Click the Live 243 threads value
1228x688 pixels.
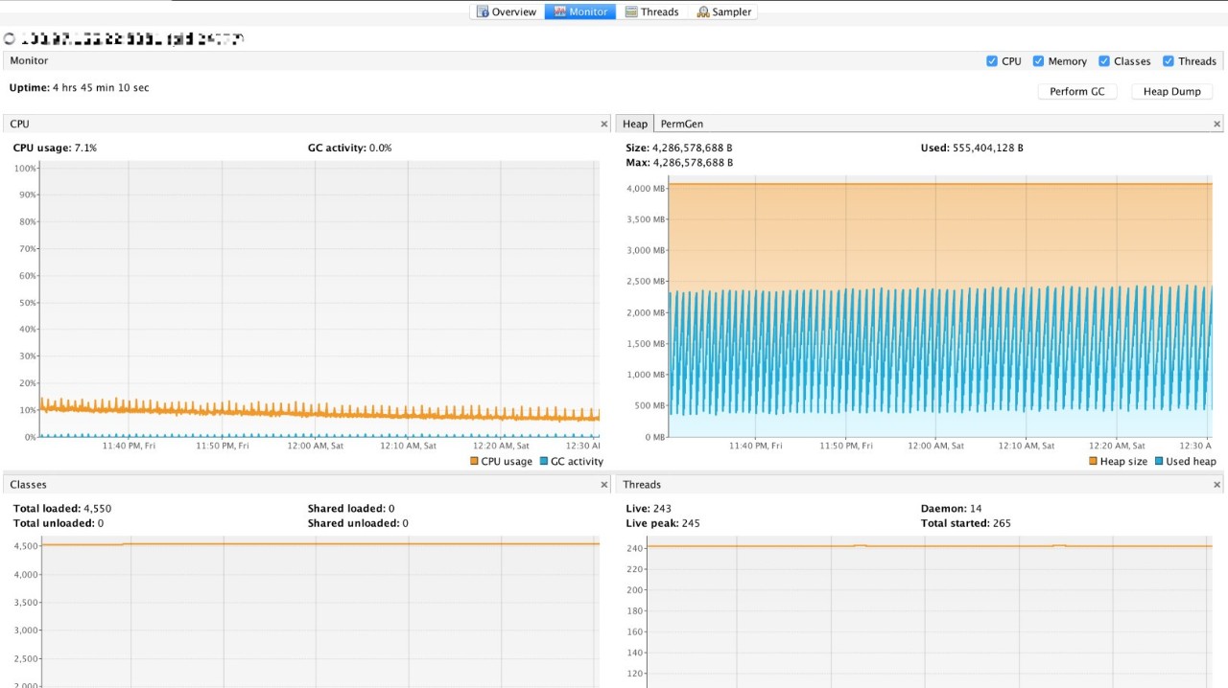660,509
